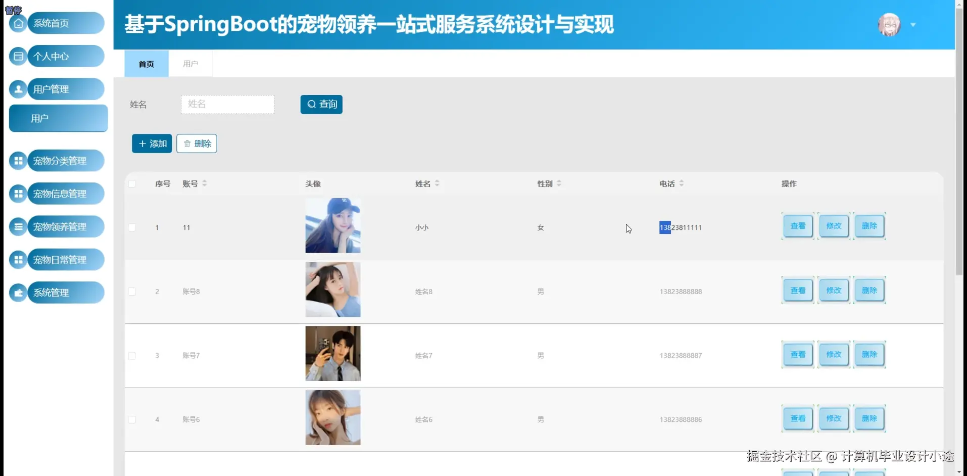Click the name cell 小小
The height and width of the screenshot is (476, 967).
coord(422,227)
